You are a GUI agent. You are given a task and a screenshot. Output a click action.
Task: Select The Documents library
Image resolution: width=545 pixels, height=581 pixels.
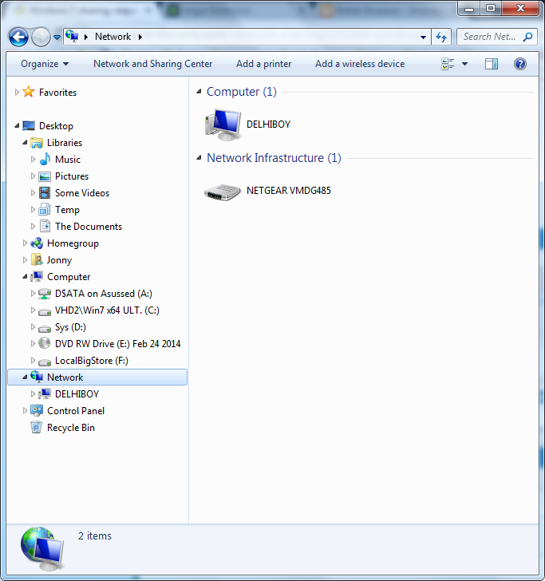tap(89, 227)
